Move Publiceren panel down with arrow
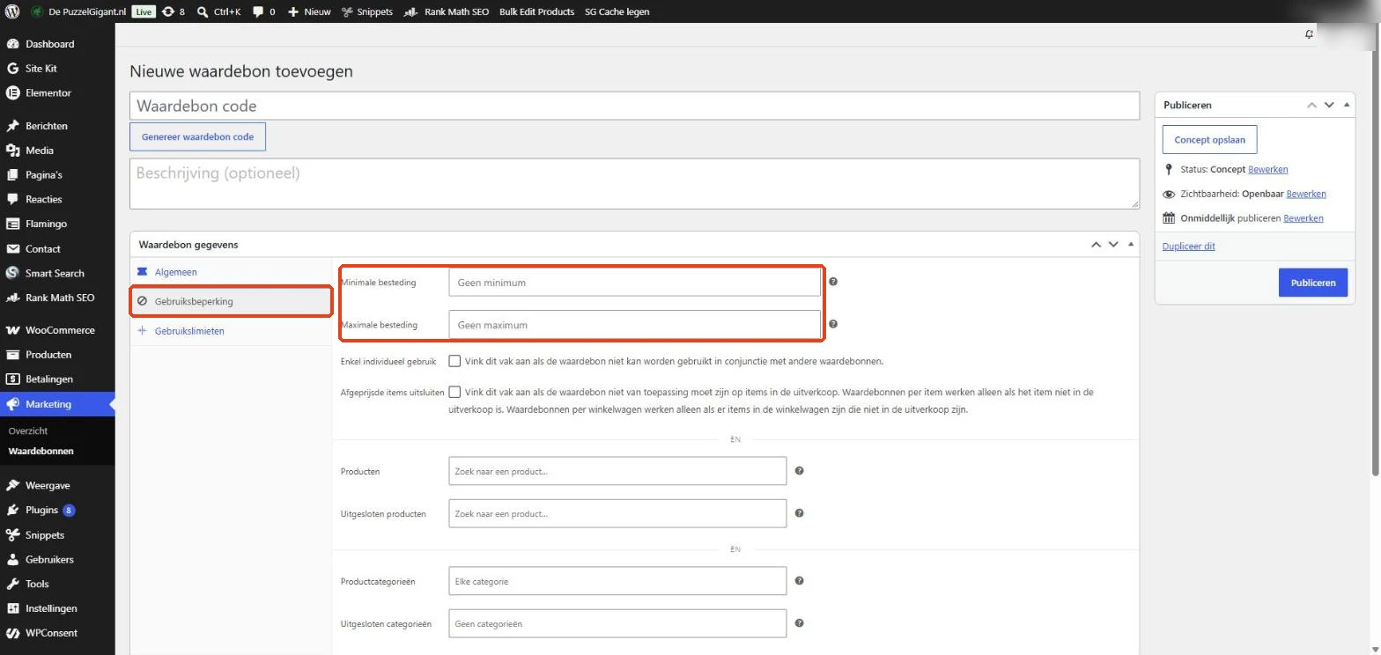1381x655 pixels. [x=1329, y=105]
